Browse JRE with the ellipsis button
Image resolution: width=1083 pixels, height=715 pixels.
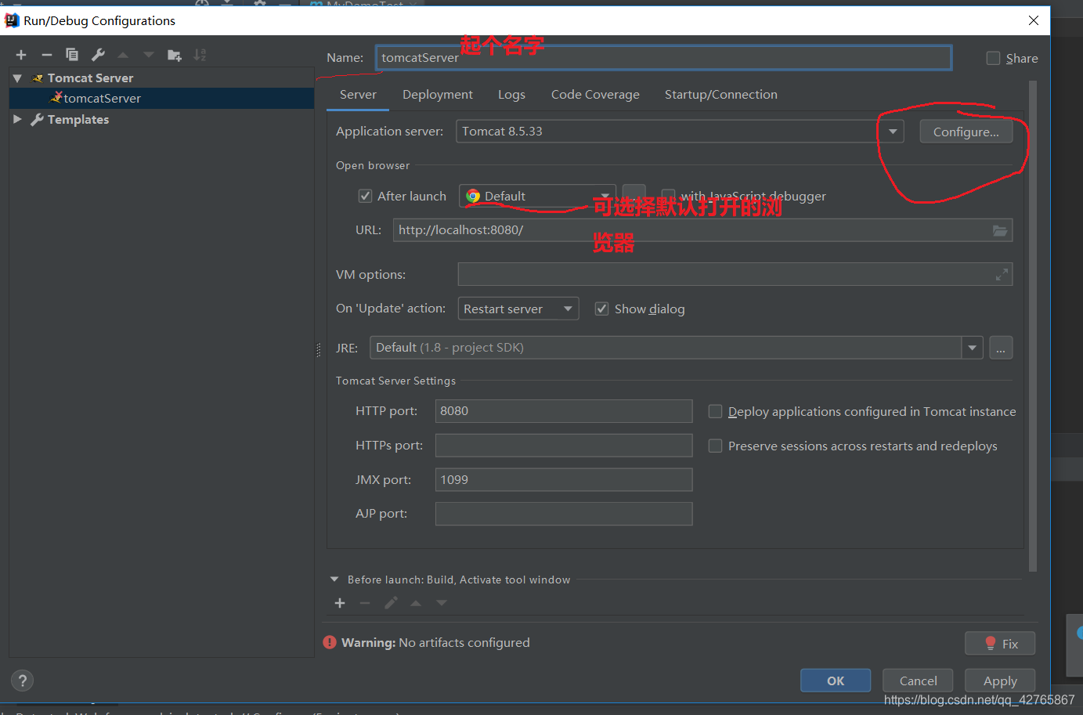click(x=1001, y=348)
